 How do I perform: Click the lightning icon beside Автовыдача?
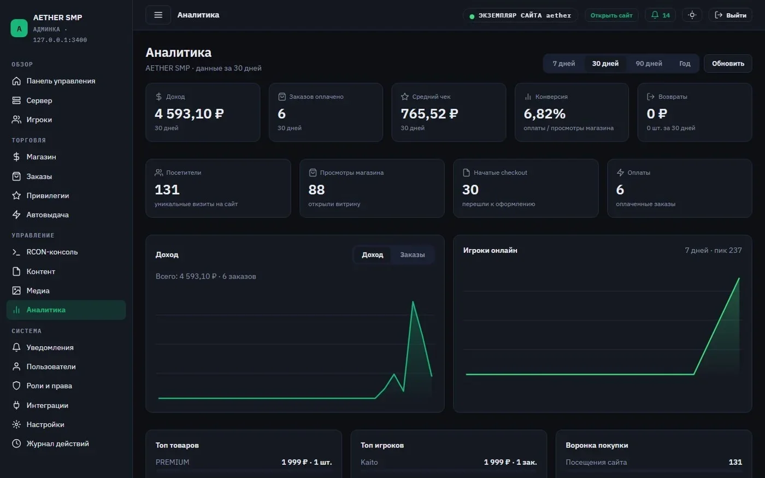(16, 215)
